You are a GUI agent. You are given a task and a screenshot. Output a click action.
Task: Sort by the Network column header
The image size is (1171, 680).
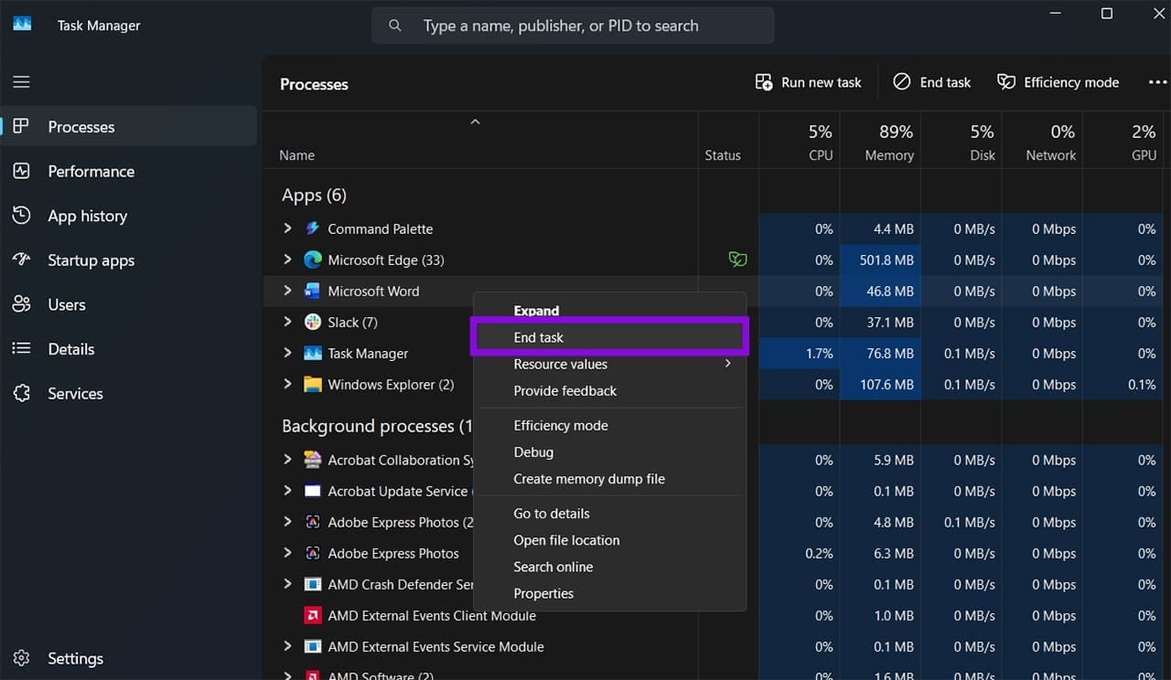tap(1043, 142)
